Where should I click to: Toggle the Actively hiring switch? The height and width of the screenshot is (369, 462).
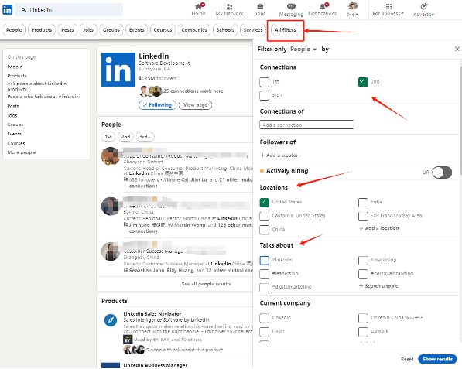click(x=442, y=173)
